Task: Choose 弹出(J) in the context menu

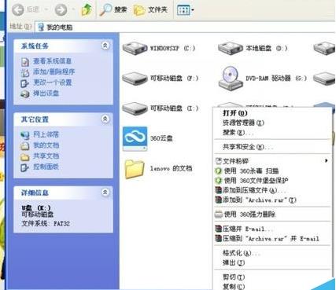Action: [x=272, y=262]
